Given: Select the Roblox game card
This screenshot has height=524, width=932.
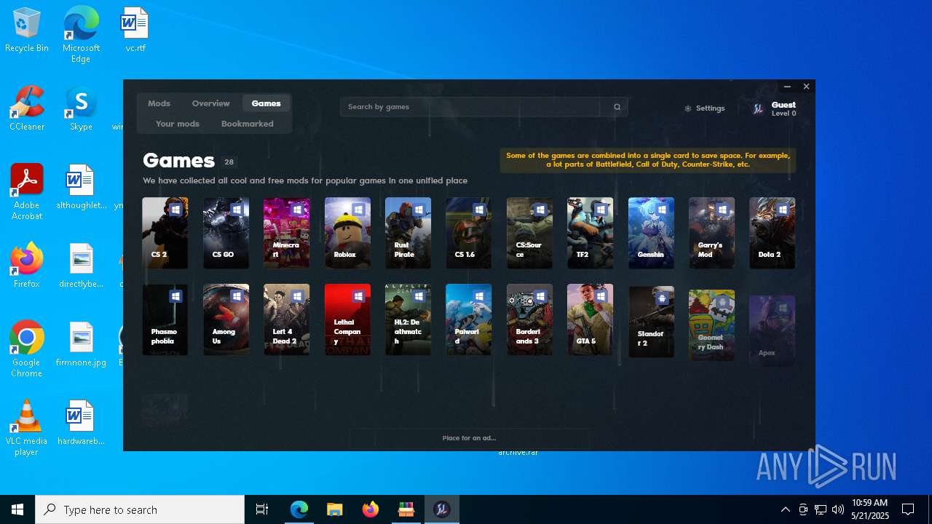Looking at the screenshot, I should pos(347,233).
